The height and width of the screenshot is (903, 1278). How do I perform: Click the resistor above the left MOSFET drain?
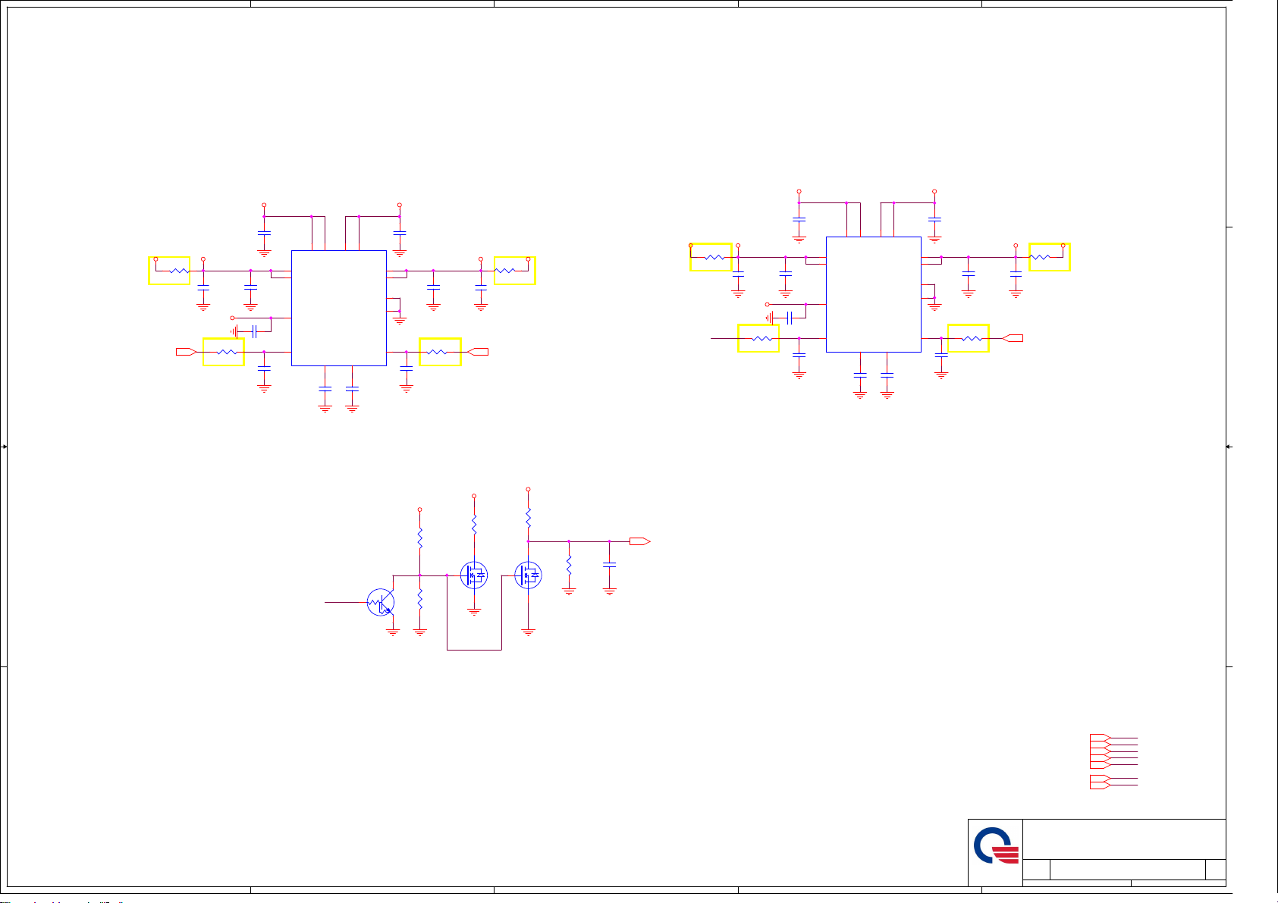474,524
